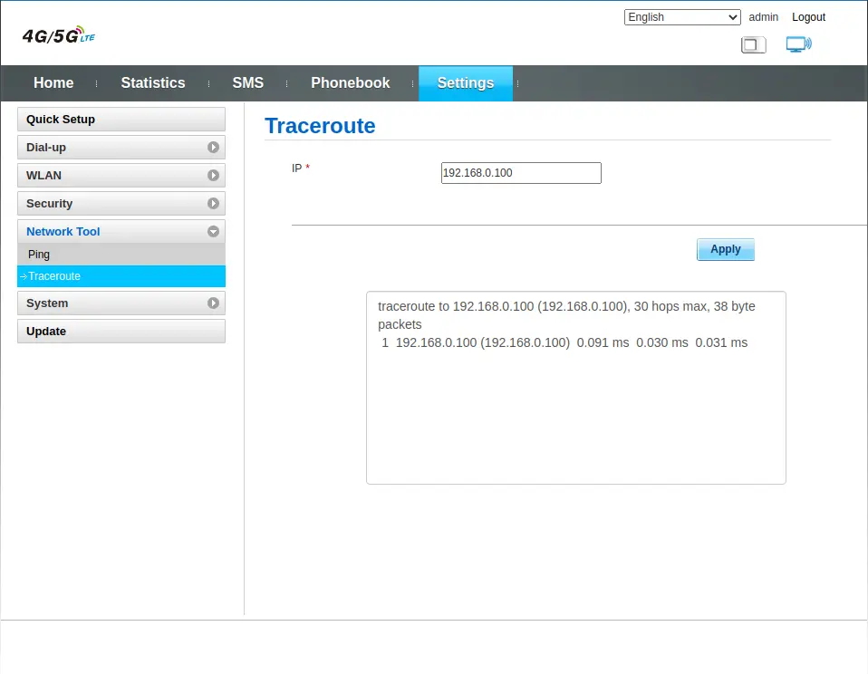Click the 4G/5G LTE logo
This screenshot has width=868, height=674.
(x=59, y=36)
